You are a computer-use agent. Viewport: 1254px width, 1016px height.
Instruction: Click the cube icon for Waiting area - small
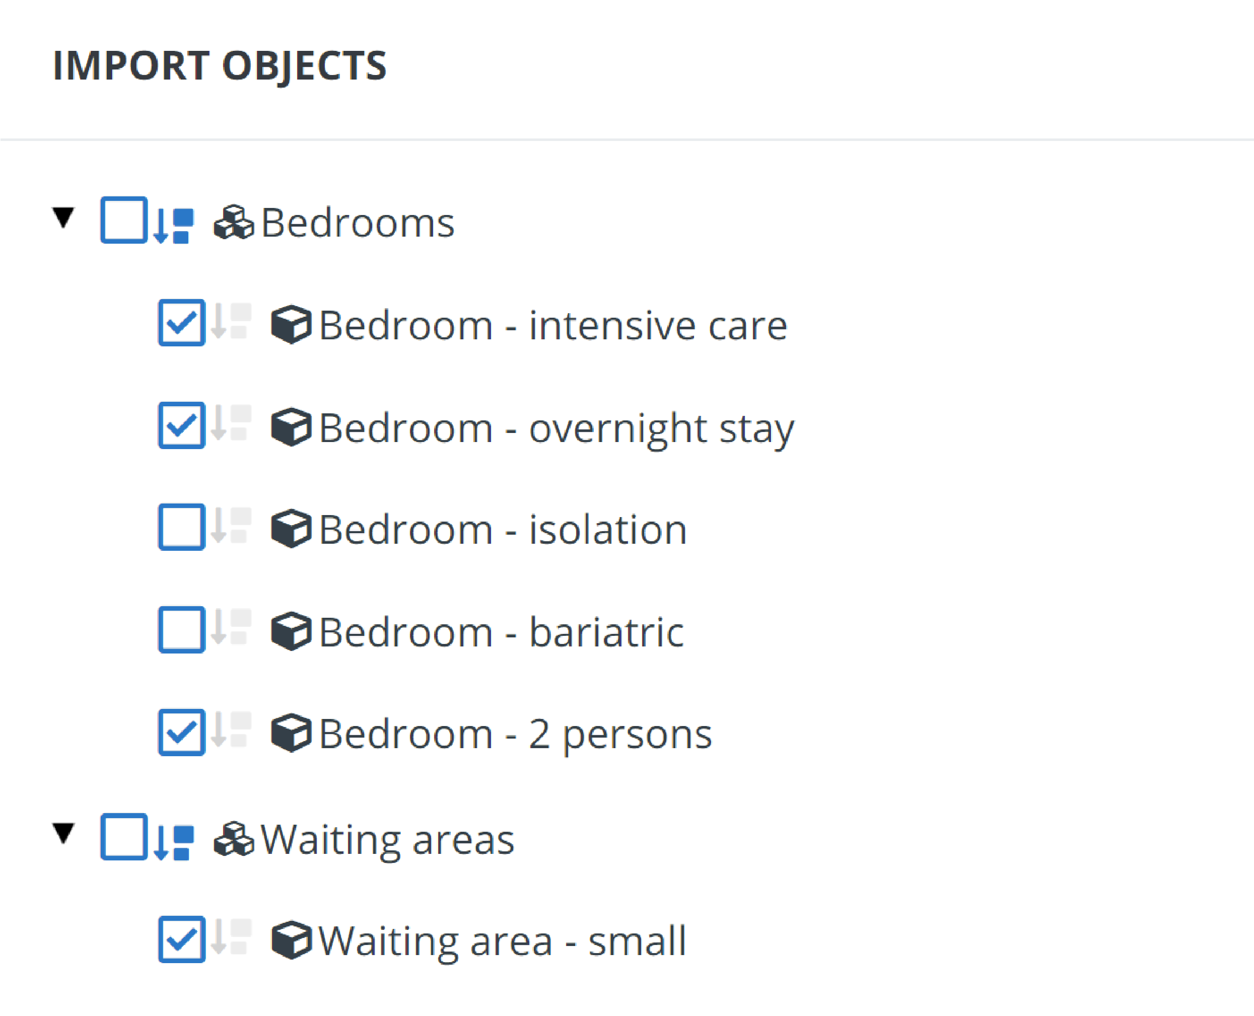(x=291, y=940)
